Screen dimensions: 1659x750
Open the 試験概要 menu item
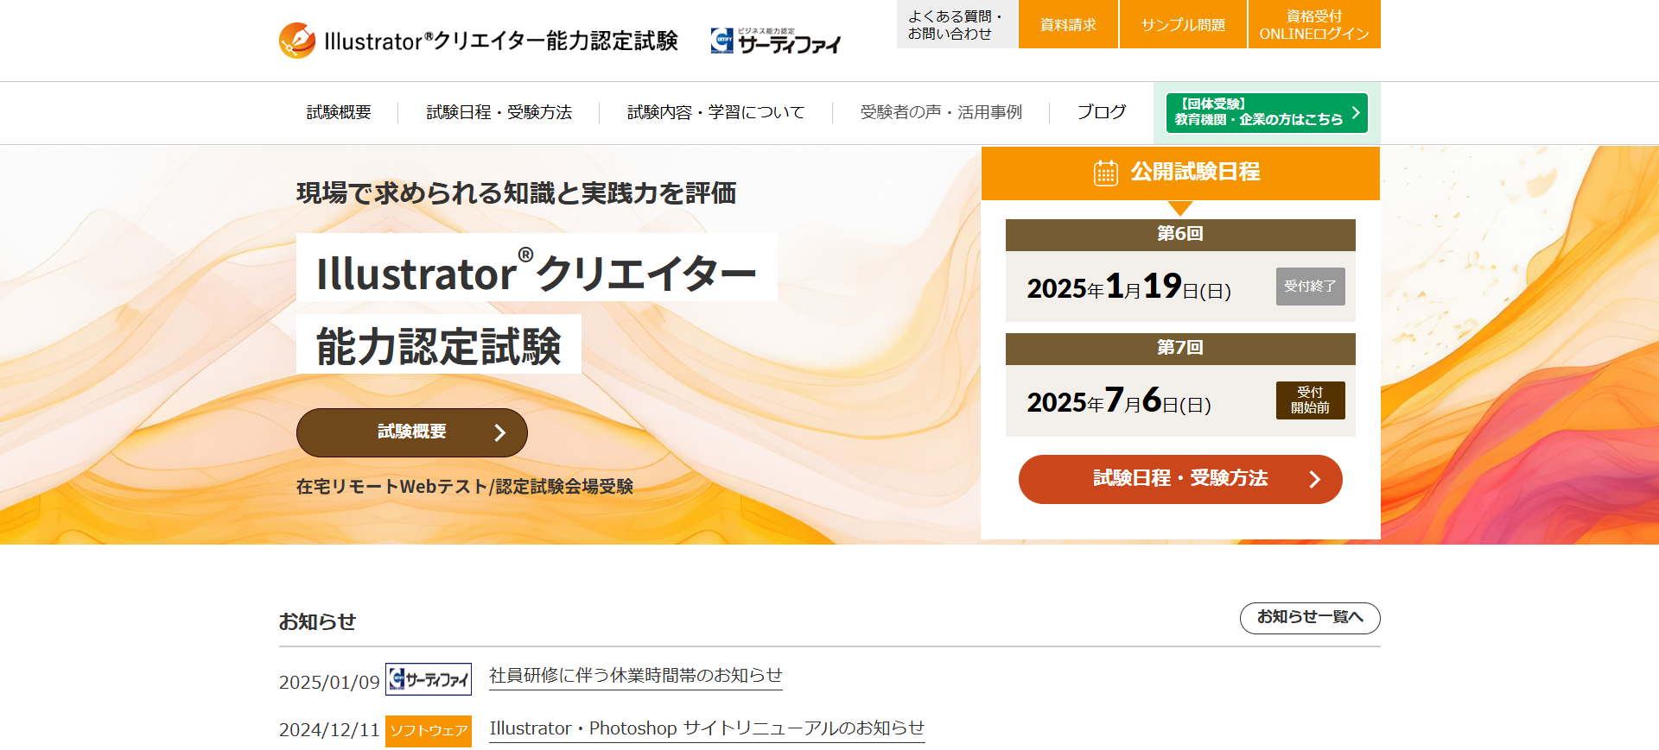pos(339,112)
